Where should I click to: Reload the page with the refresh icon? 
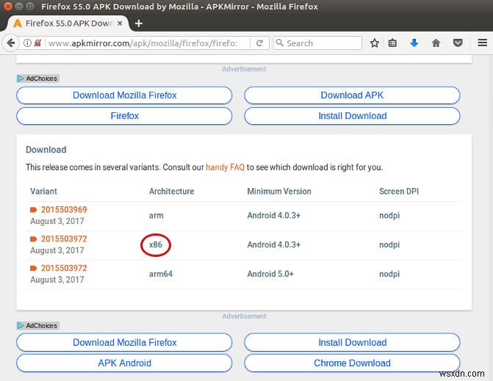pos(259,43)
